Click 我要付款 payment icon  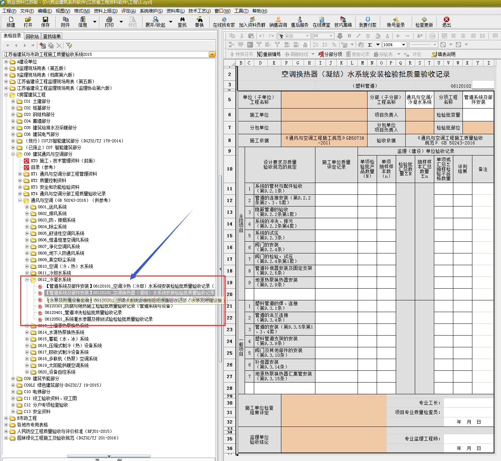pos(367,22)
